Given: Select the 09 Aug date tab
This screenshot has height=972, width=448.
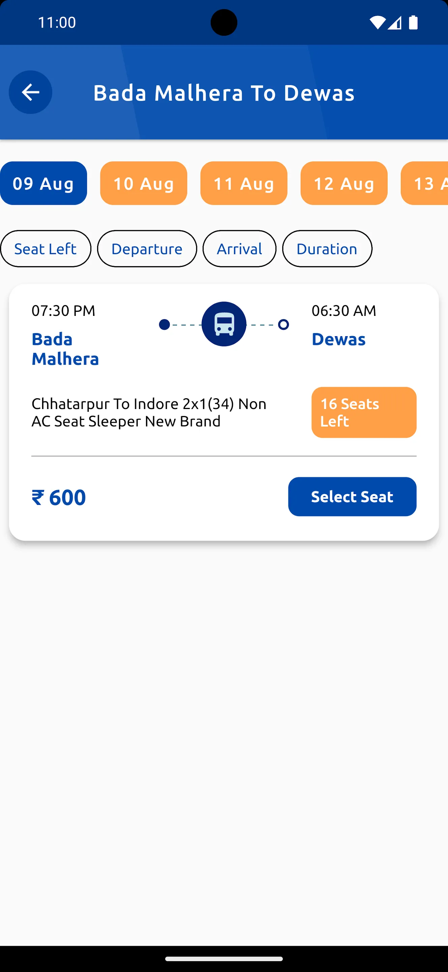Looking at the screenshot, I should 44,183.
